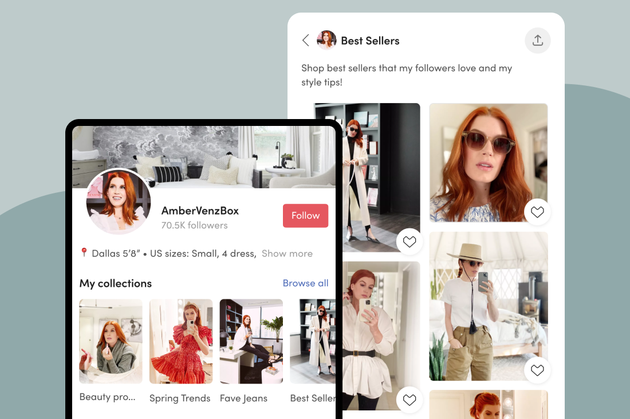630x419 pixels.
Task: Click the AmberVenzBox username
Action: [x=200, y=211]
